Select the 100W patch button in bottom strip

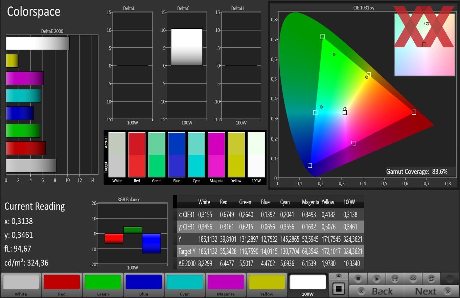click(307, 285)
